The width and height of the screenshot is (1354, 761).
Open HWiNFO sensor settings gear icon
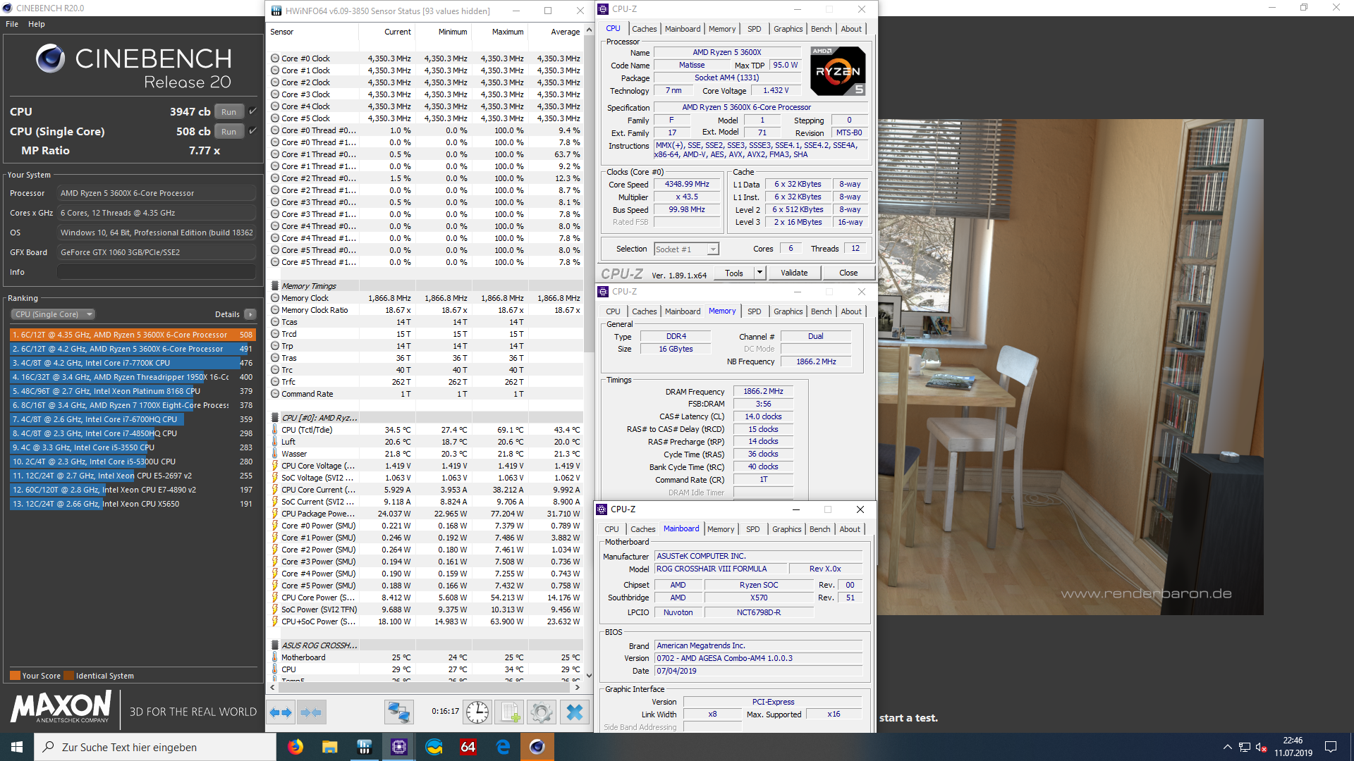point(542,712)
